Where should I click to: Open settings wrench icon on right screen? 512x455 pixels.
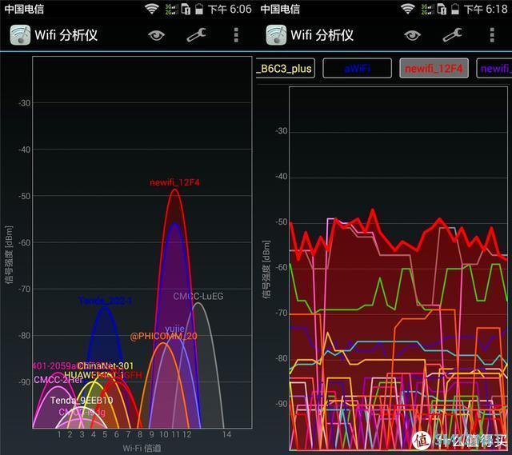[452, 35]
